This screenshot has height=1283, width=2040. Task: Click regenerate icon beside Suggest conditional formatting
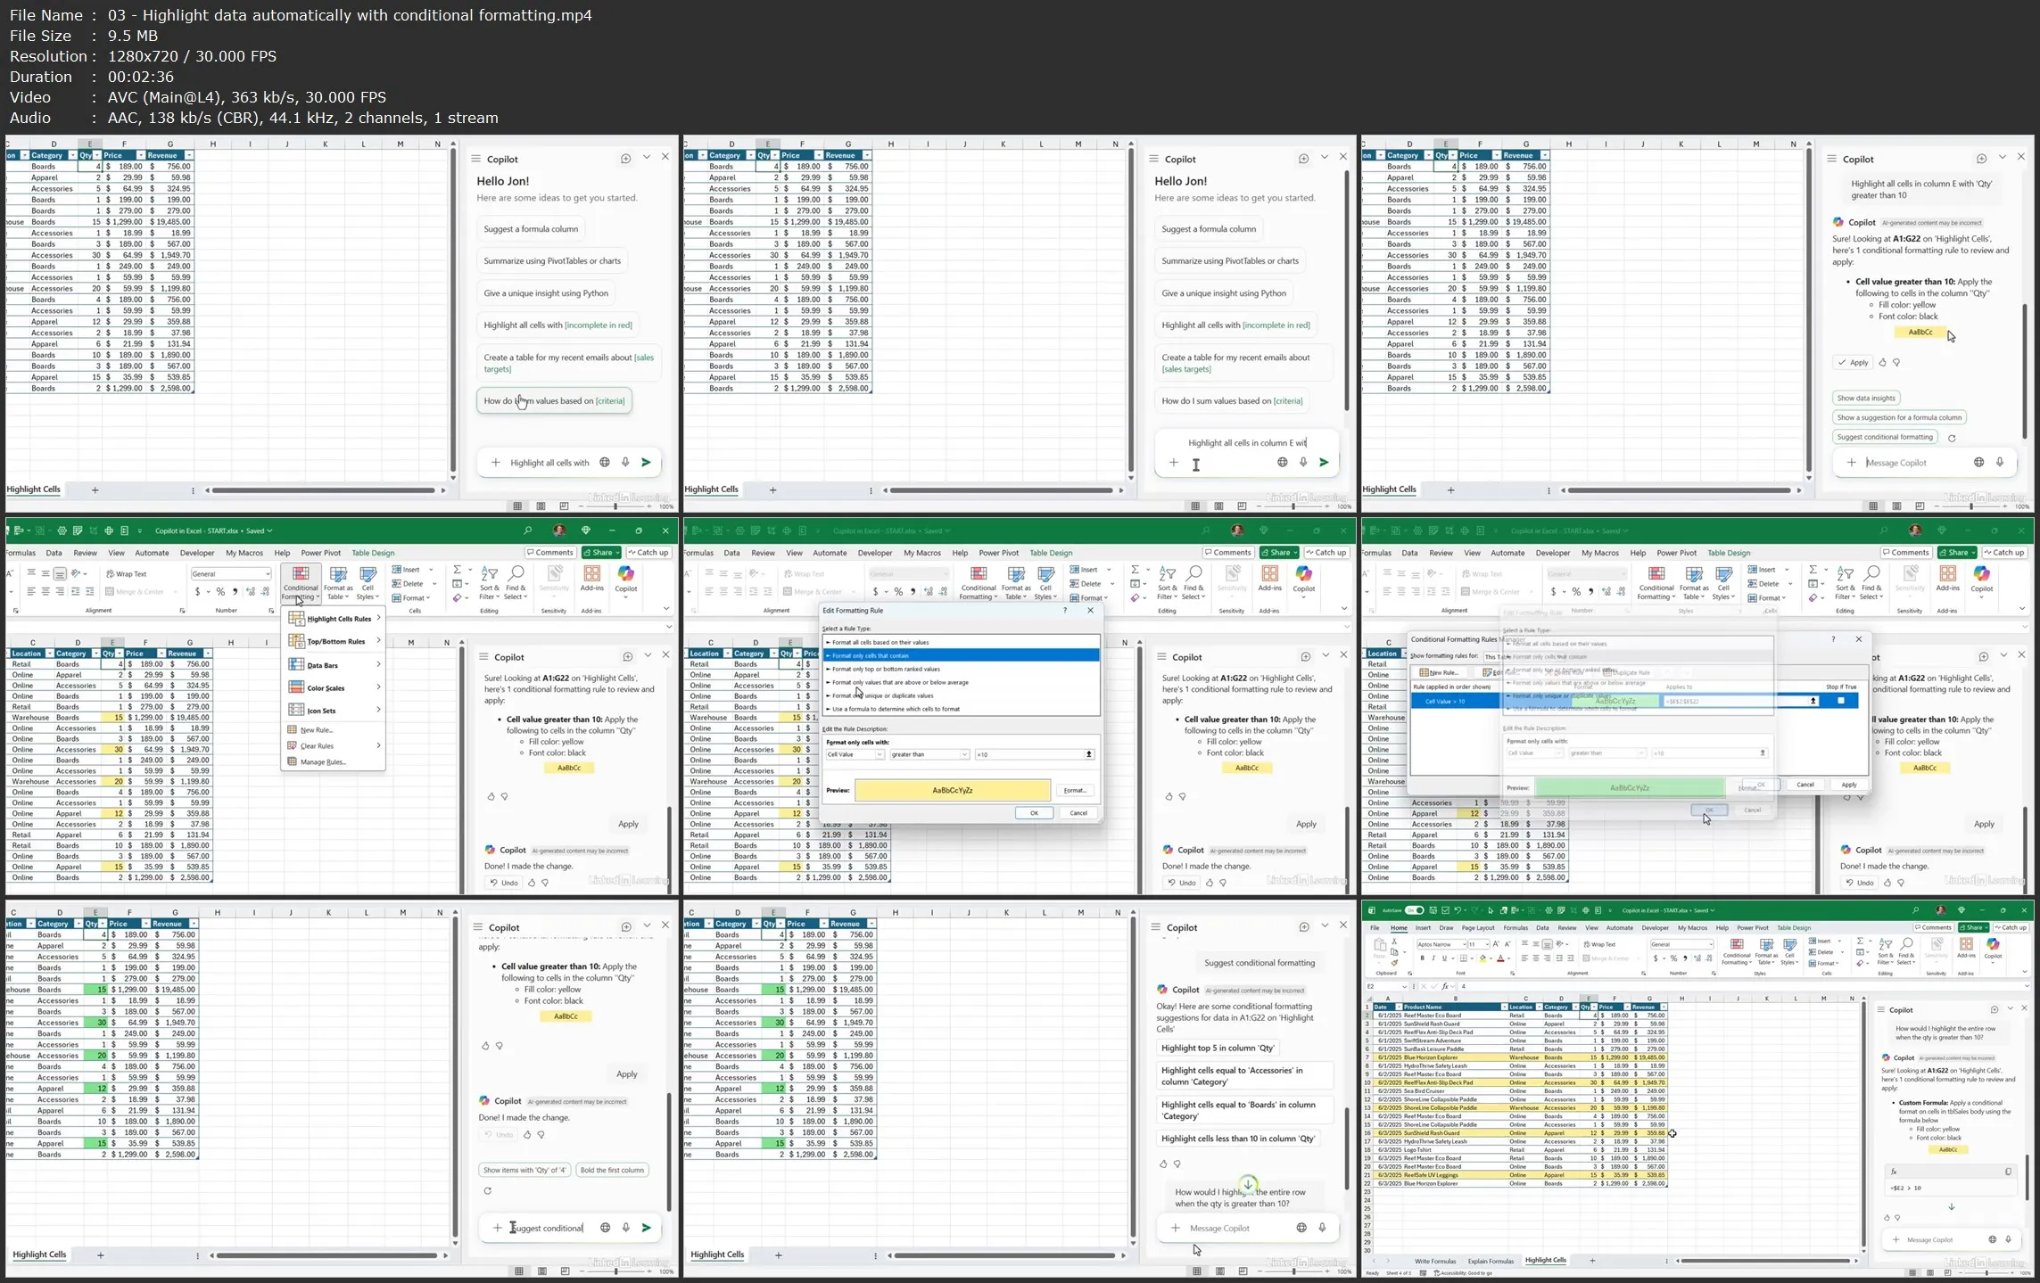[1952, 438]
